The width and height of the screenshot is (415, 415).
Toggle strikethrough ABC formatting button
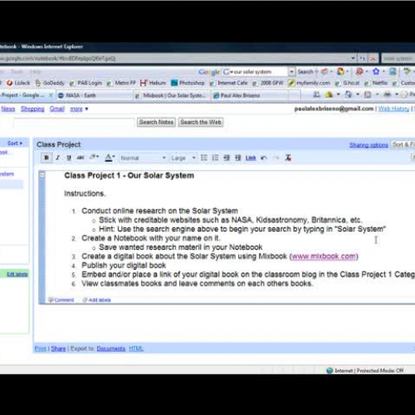pos(81,158)
